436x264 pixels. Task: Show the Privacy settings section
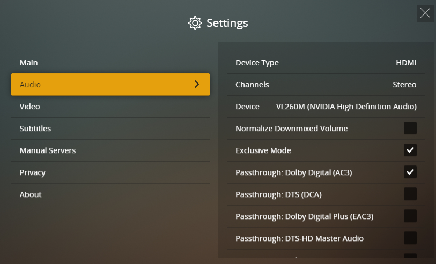tap(33, 172)
